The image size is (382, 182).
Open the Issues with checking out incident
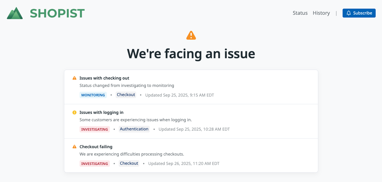coord(104,78)
